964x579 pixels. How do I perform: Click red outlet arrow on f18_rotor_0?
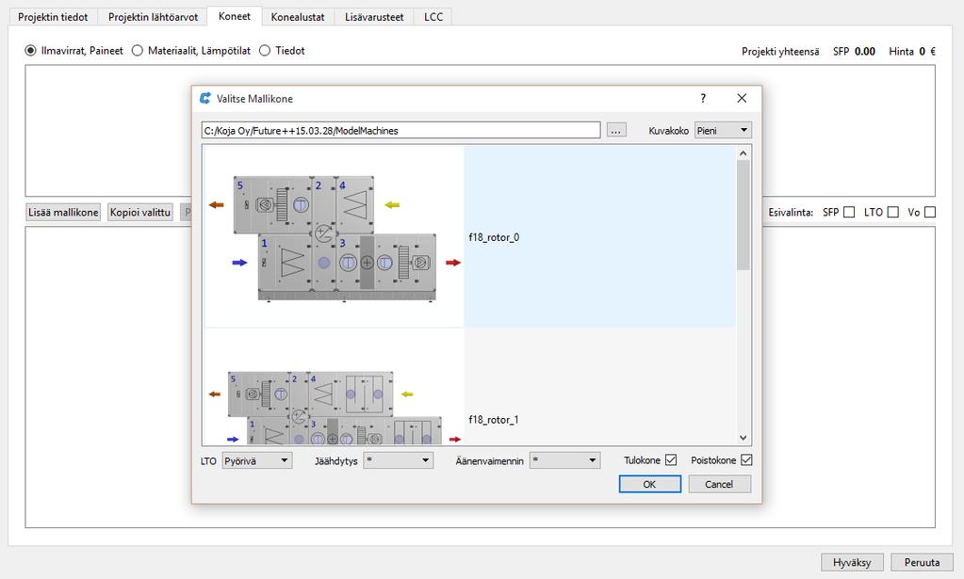(x=453, y=263)
